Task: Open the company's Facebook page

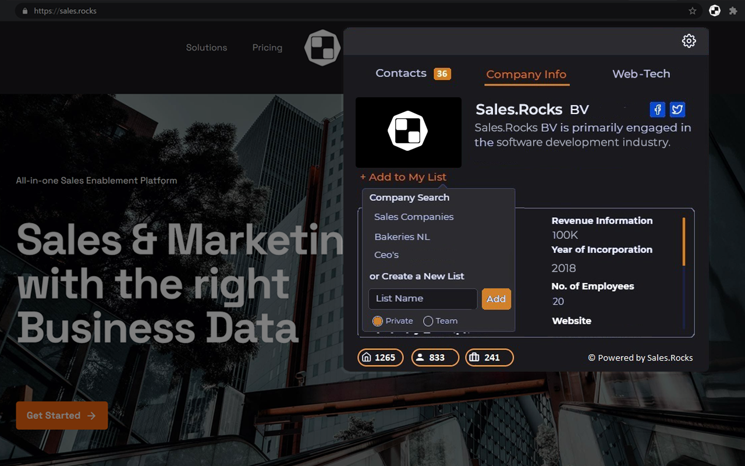Action: (657, 110)
